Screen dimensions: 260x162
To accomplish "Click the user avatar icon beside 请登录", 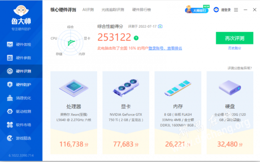I will tap(216, 10).
